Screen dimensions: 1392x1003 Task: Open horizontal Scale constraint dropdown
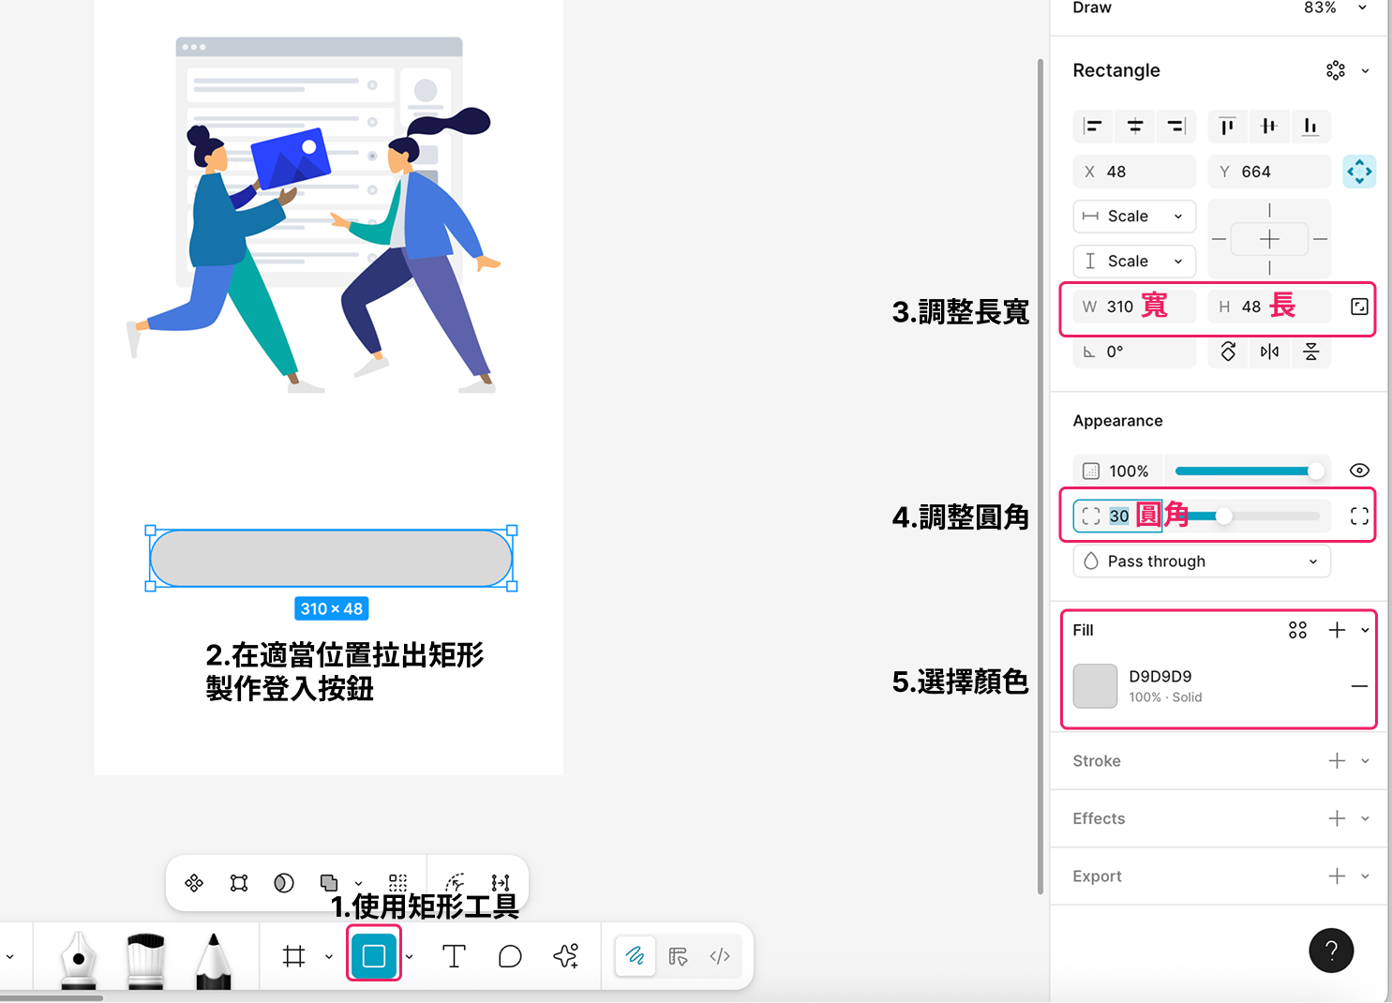pyautogui.click(x=1134, y=217)
